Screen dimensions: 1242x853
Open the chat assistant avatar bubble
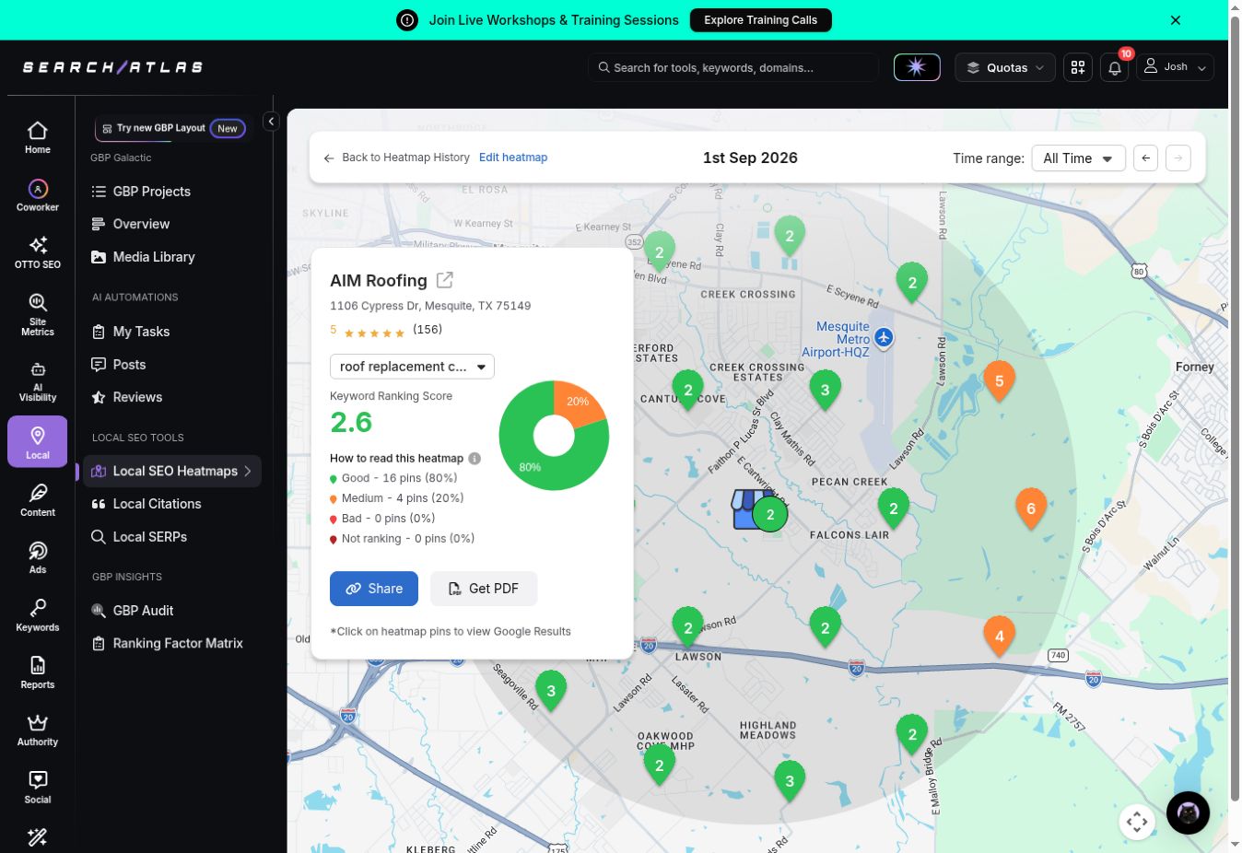(x=1189, y=812)
